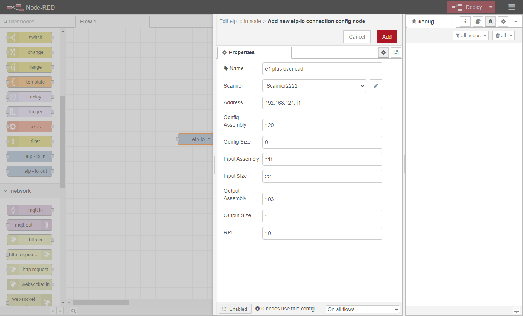This screenshot has height=316, width=523.
Task: Click the Input Assembly field
Action: tap(322, 159)
